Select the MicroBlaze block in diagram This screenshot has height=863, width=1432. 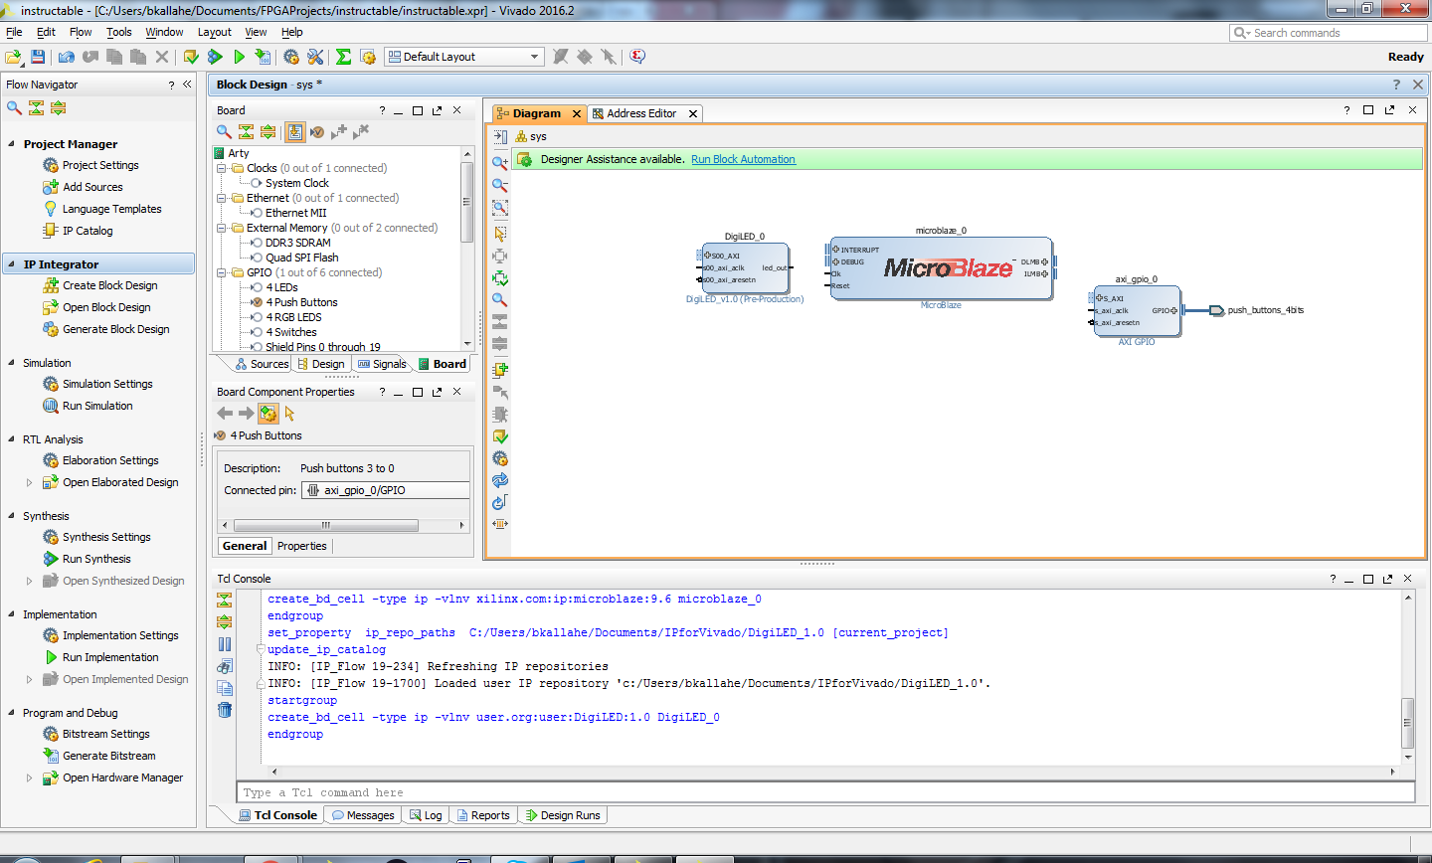pyautogui.click(x=941, y=266)
